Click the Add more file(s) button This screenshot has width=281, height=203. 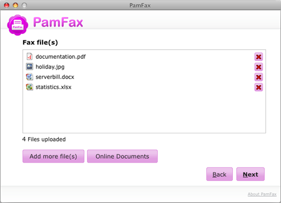53,156
